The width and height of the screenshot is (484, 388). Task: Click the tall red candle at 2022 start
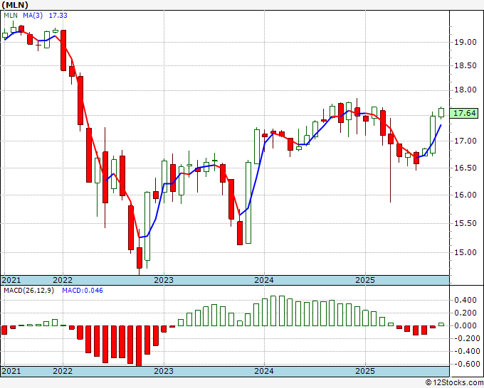(63, 50)
